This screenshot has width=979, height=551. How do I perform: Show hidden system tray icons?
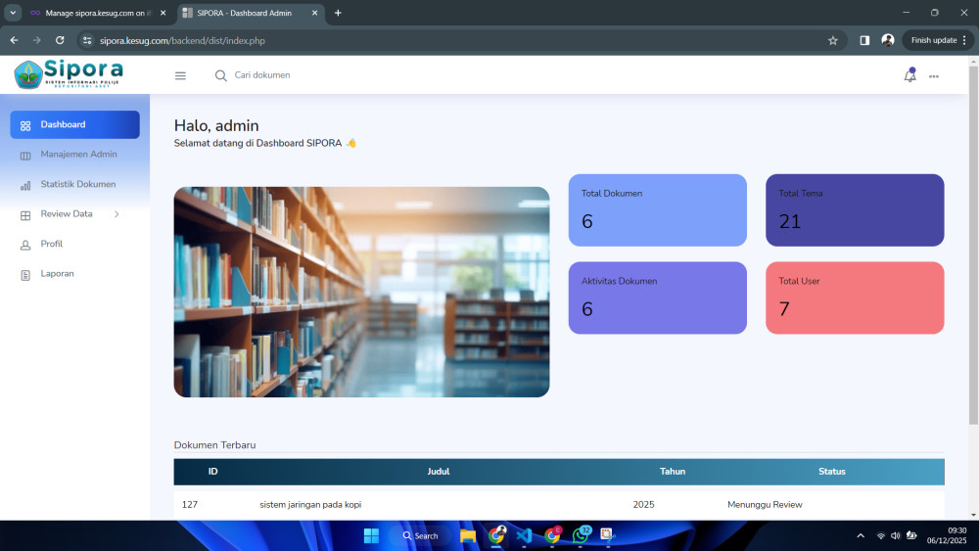click(x=861, y=535)
